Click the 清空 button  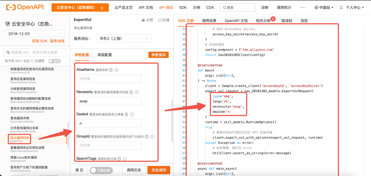point(79,170)
